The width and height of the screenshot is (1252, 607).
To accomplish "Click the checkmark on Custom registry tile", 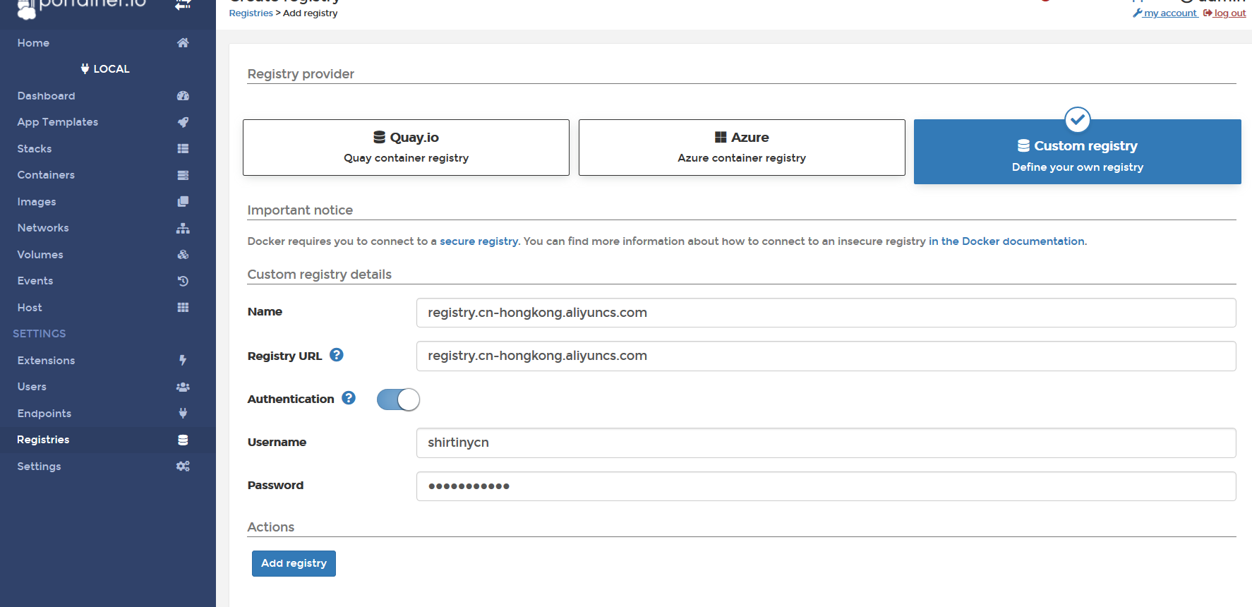I will 1078,119.
